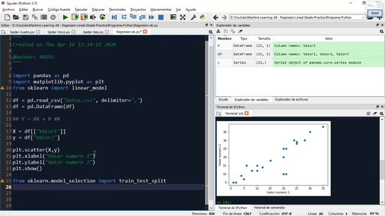The width and height of the screenshot is (385, 216).
Task: Browse tabs icon in editor
Action: click(x=3, y=32)
